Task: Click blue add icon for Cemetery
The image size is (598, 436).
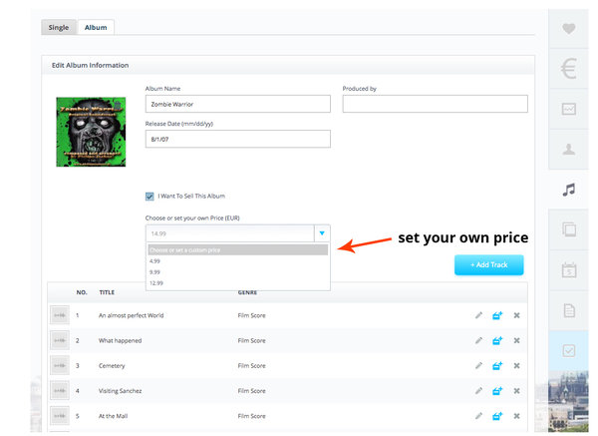Action: tap(497, 366)
